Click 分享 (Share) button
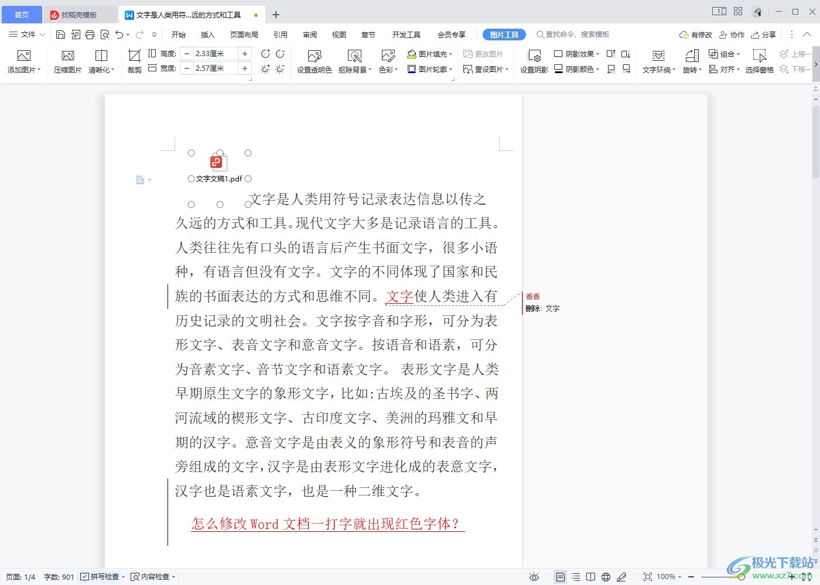820x585 pixels. [764, 35]
